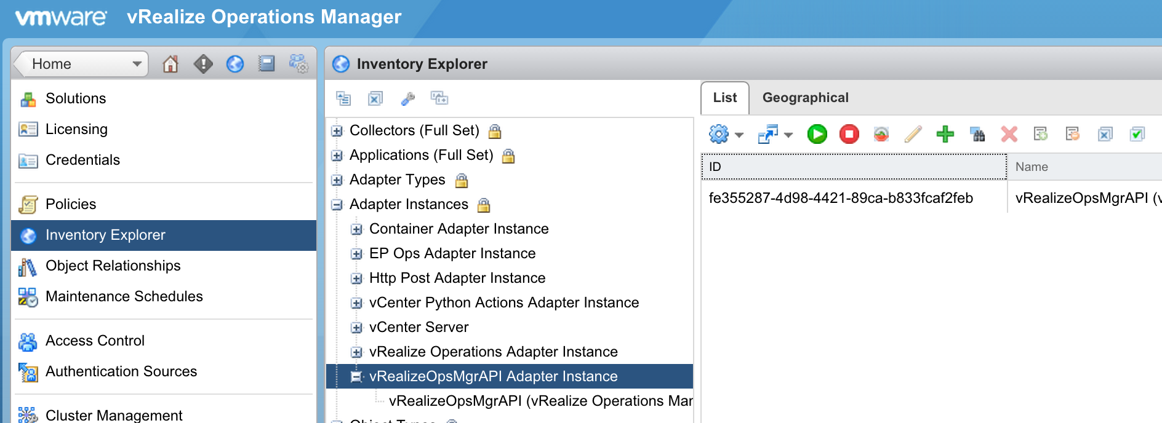The width and height of the screenshot is (1162, 423).
Task: Switch to the Geographical tab
Action: [x=805, y=98]
